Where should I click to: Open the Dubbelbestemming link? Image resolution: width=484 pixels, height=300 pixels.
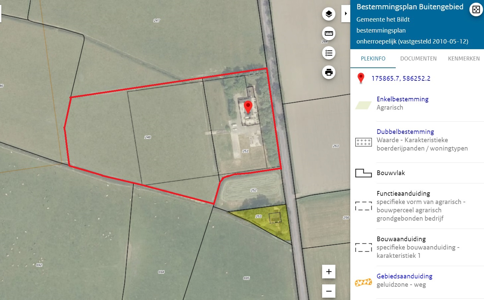point(405,132)
